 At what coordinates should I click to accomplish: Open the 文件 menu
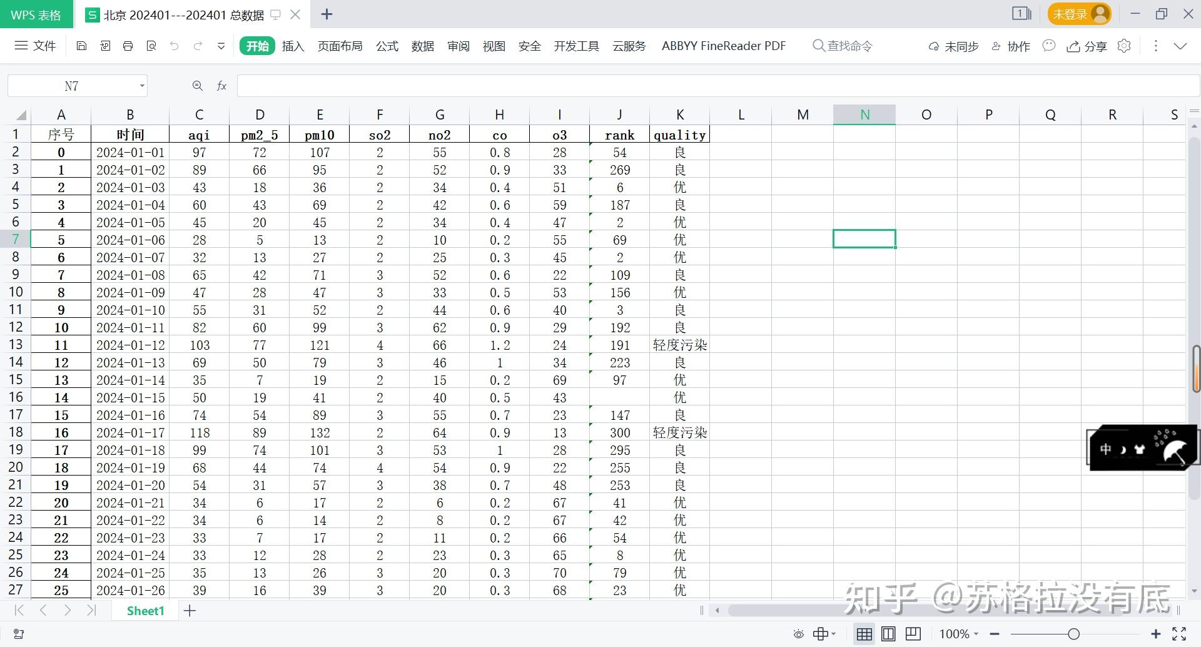point(36,46)
